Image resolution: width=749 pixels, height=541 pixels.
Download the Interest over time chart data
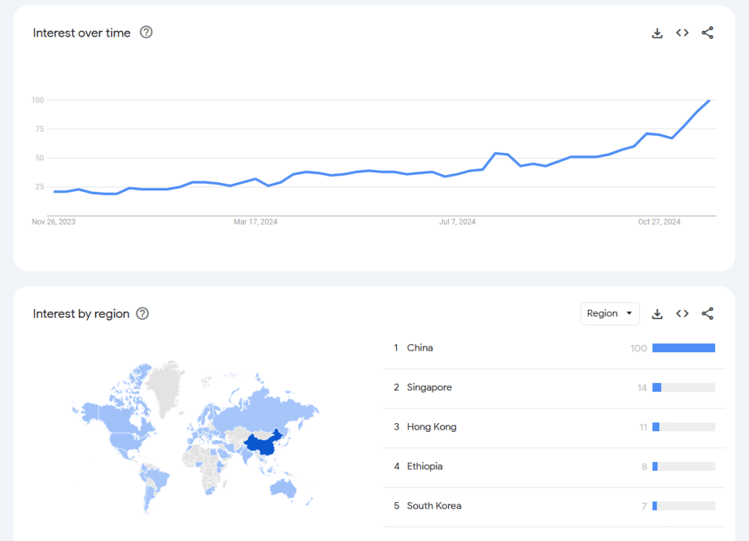pyautogui.click(x=657, y=33)
